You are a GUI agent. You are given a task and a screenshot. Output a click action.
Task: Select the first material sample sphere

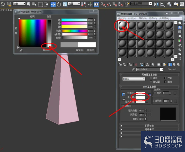(123, 25)
